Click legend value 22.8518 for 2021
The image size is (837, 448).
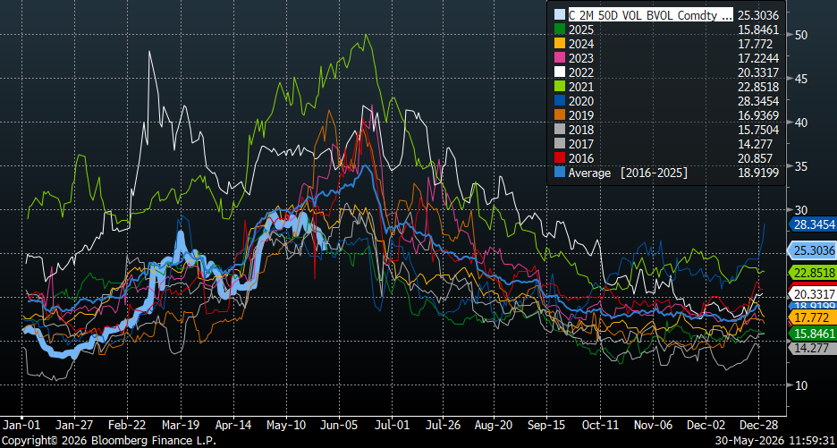[x=757, y=87]
